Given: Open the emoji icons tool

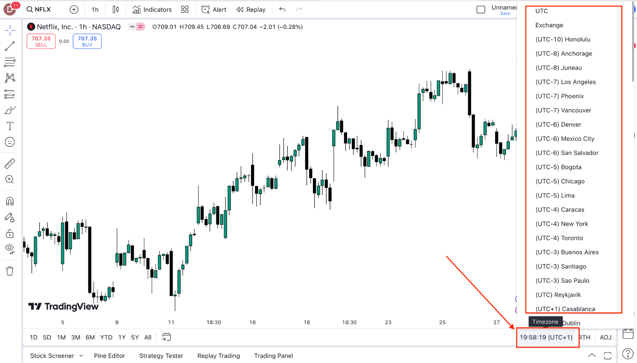Looking at the screenshot, I should pos(10,142).
